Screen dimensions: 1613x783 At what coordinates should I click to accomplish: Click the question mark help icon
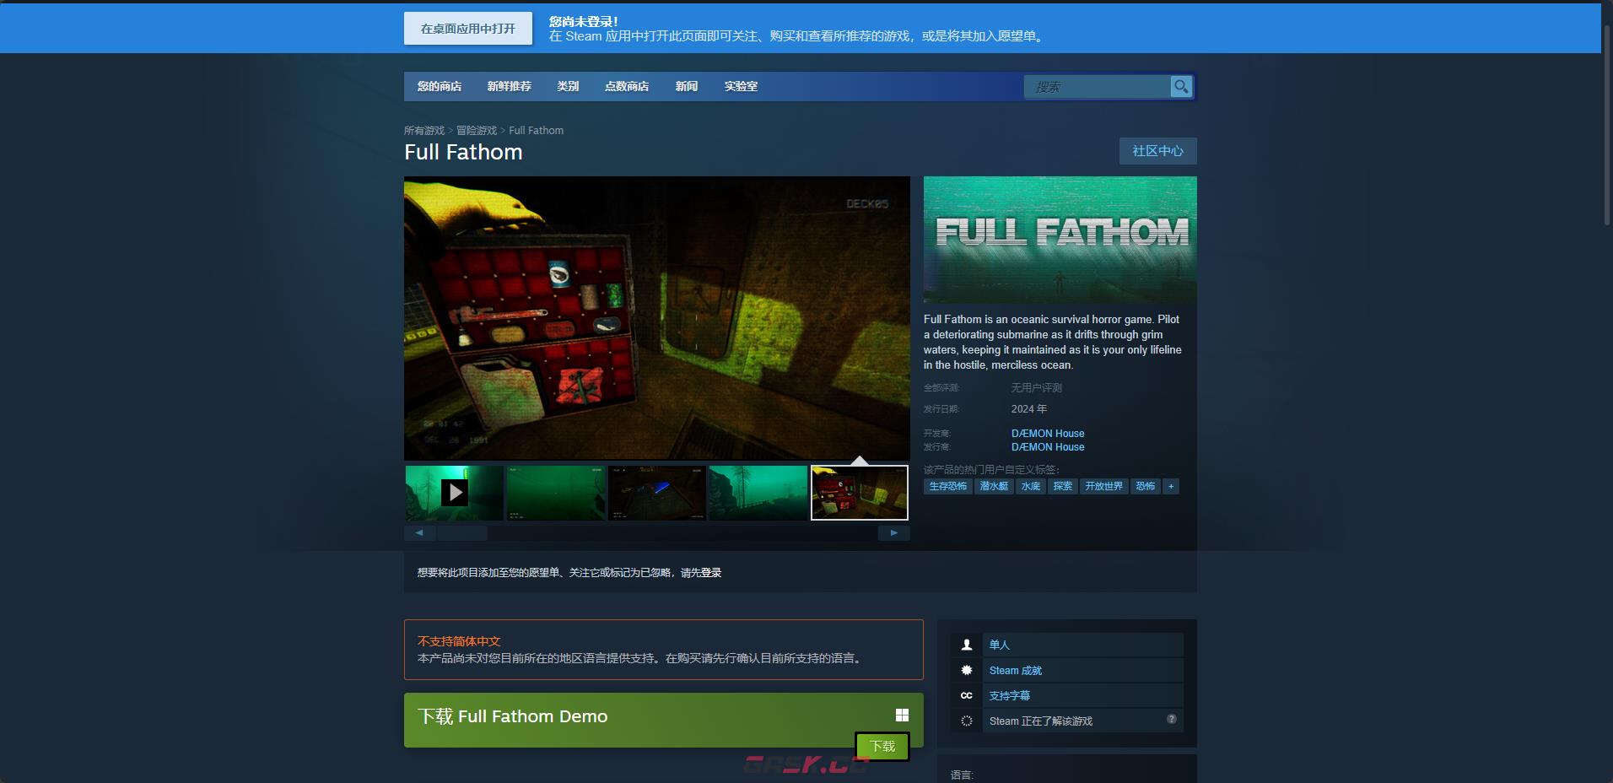[1171, 719]
